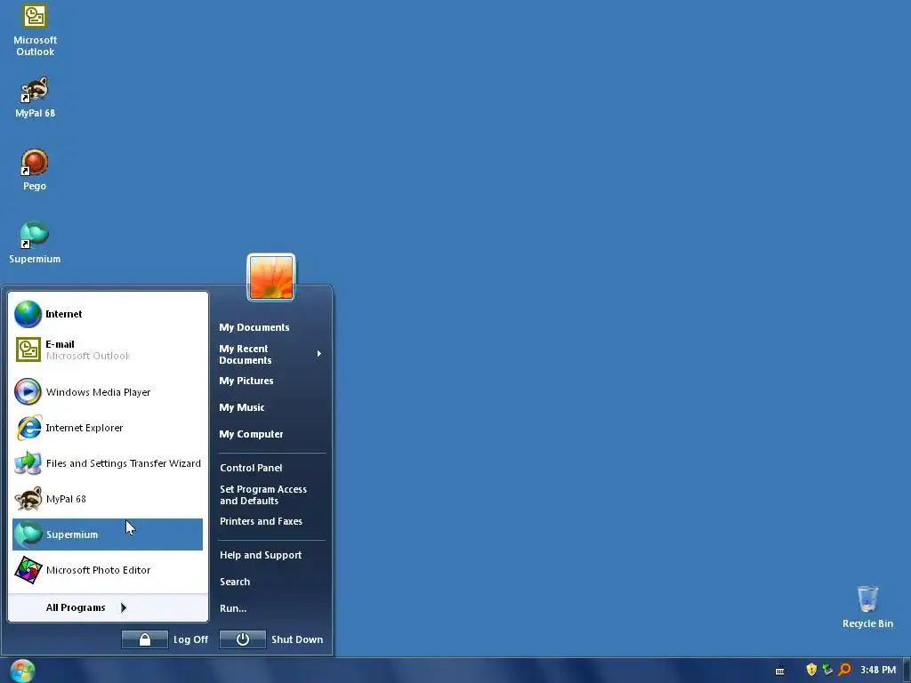This screenshot has width=911, height=683.
Task: Expand All Programs arrow
Action: pos(123,607)
